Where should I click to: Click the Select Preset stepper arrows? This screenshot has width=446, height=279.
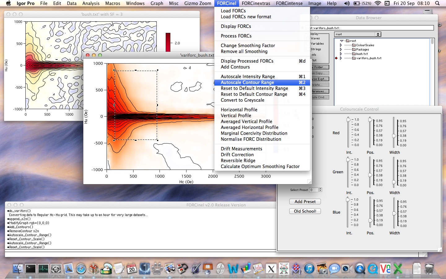click(x=320, y=190)
